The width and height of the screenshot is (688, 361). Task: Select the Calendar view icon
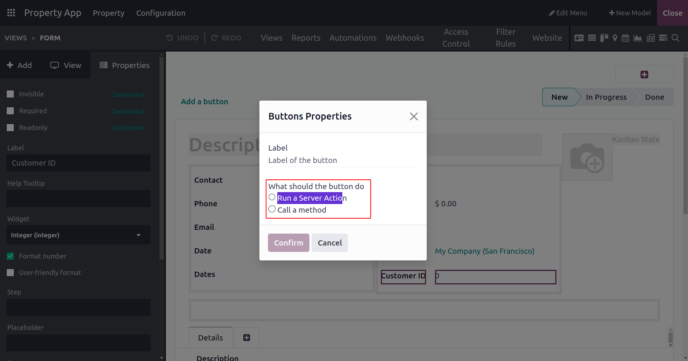click(x=625, y=38)
